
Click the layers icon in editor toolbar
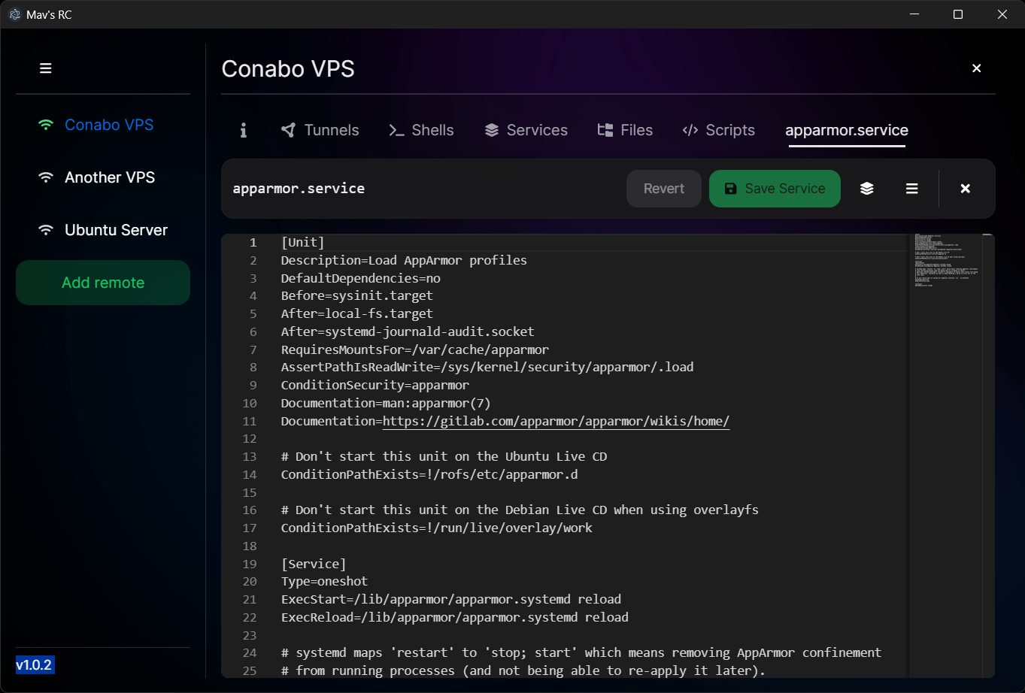pyautogui.click(x=867, y=189)
